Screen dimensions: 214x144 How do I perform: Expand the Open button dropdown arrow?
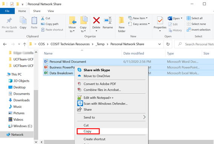point(182,18)
